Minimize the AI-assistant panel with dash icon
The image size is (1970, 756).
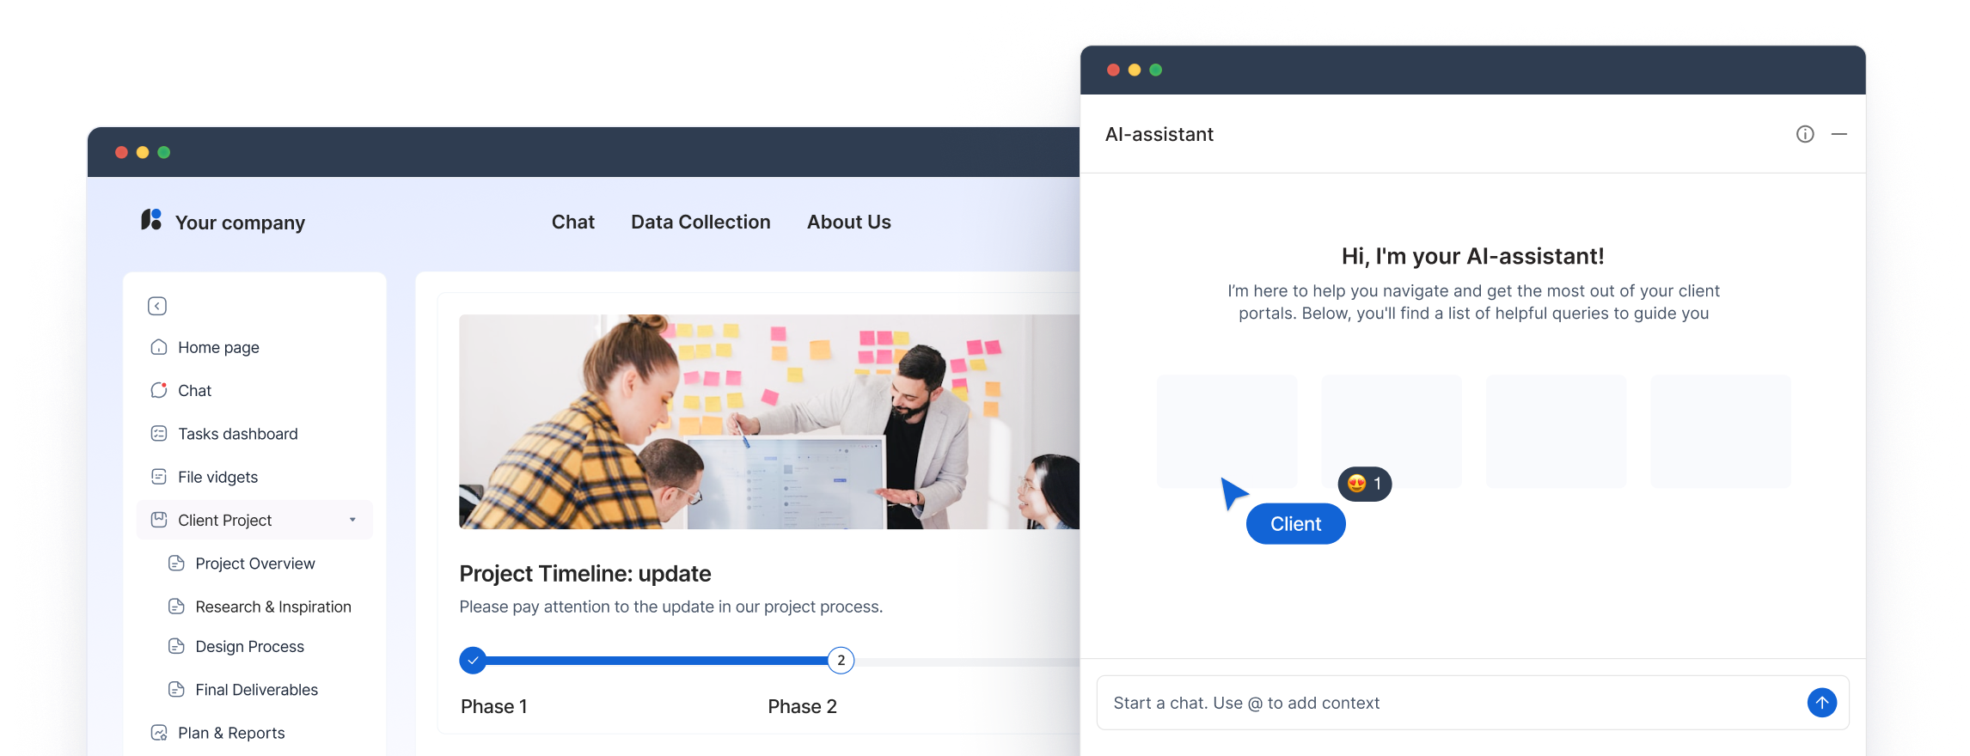point(1839,134)
